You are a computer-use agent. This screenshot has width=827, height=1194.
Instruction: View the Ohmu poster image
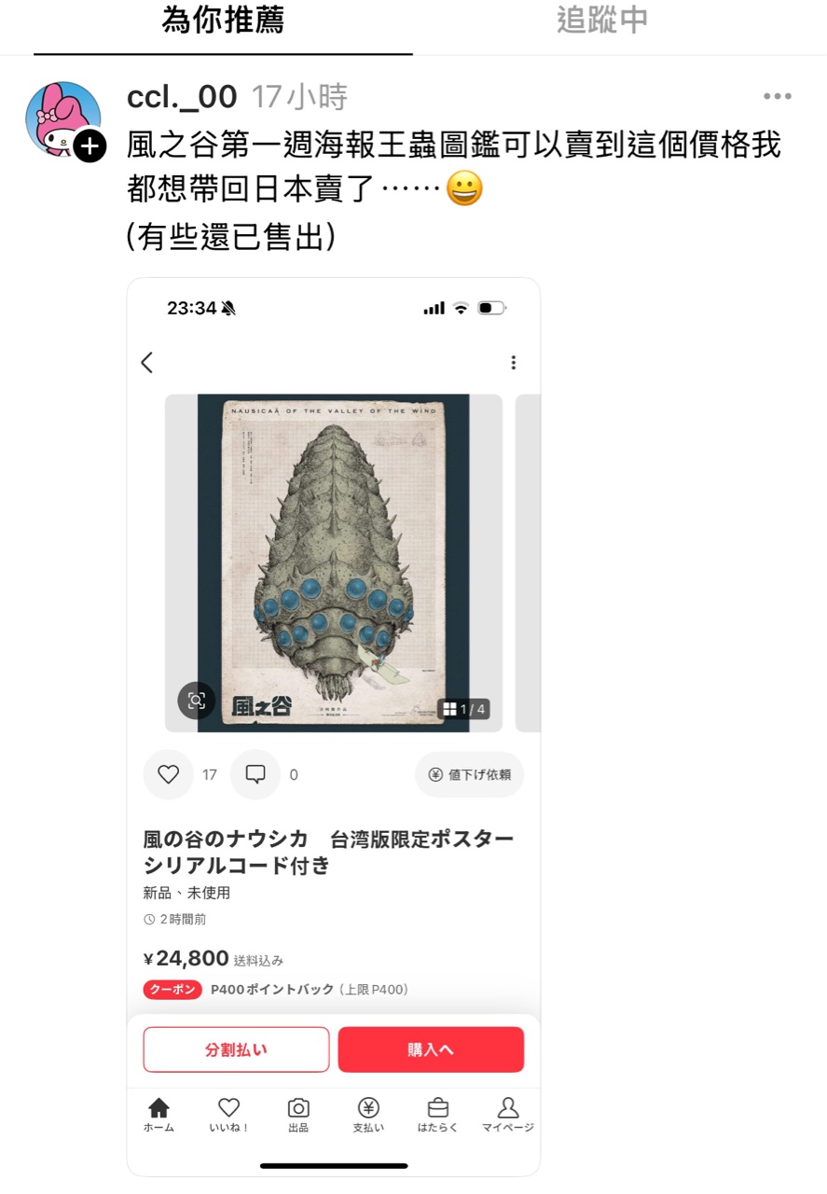[333, 563]
